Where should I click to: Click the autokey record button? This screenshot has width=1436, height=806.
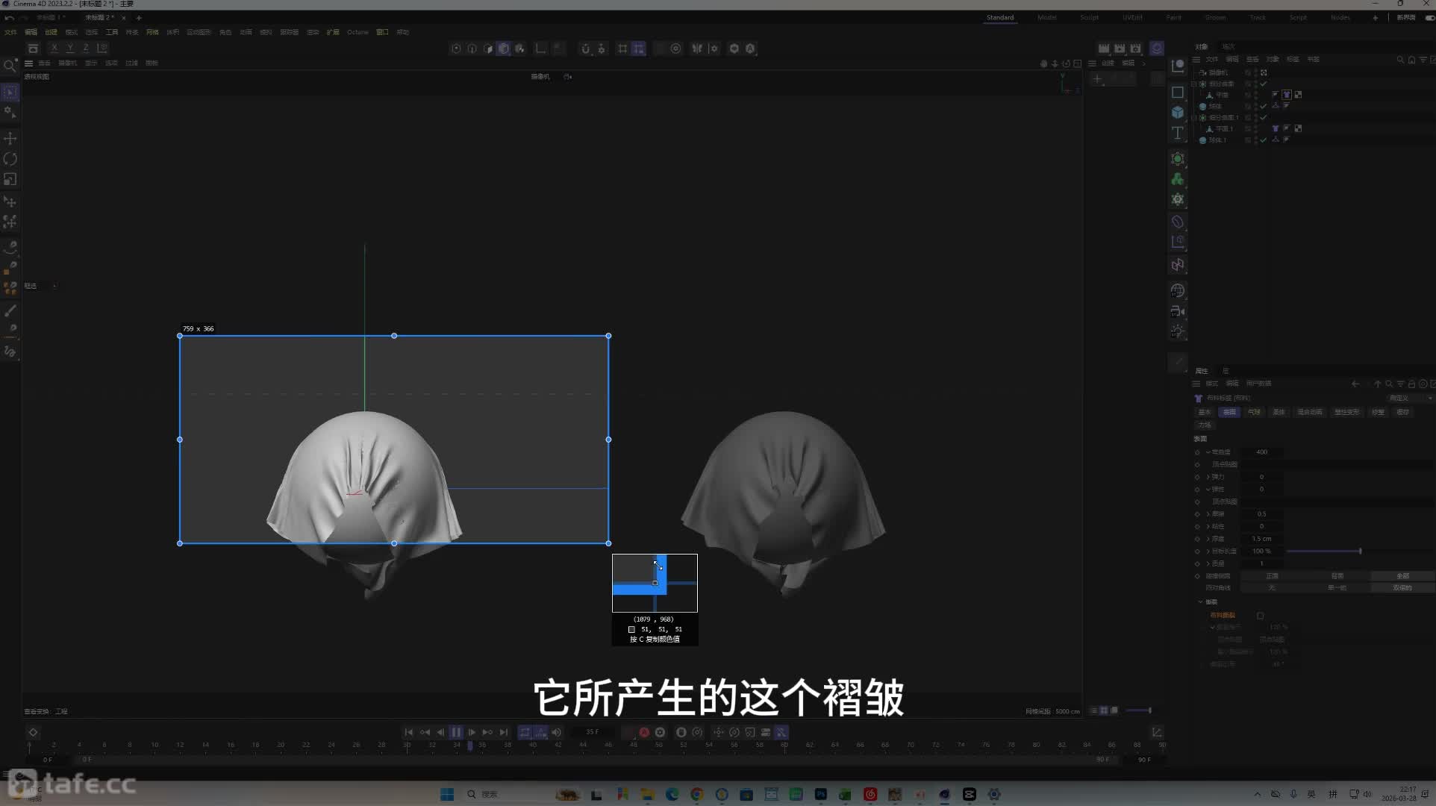click(x=660, y=732)
